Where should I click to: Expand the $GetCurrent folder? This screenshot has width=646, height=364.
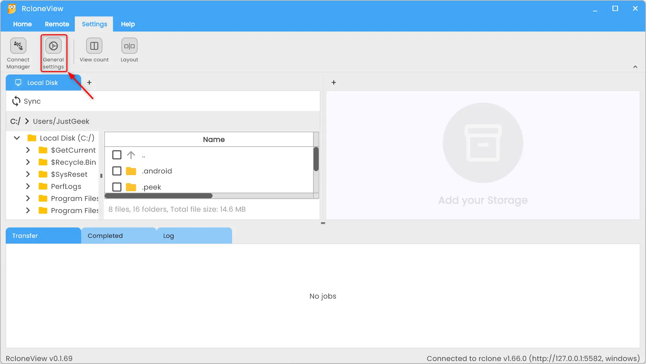28,150
